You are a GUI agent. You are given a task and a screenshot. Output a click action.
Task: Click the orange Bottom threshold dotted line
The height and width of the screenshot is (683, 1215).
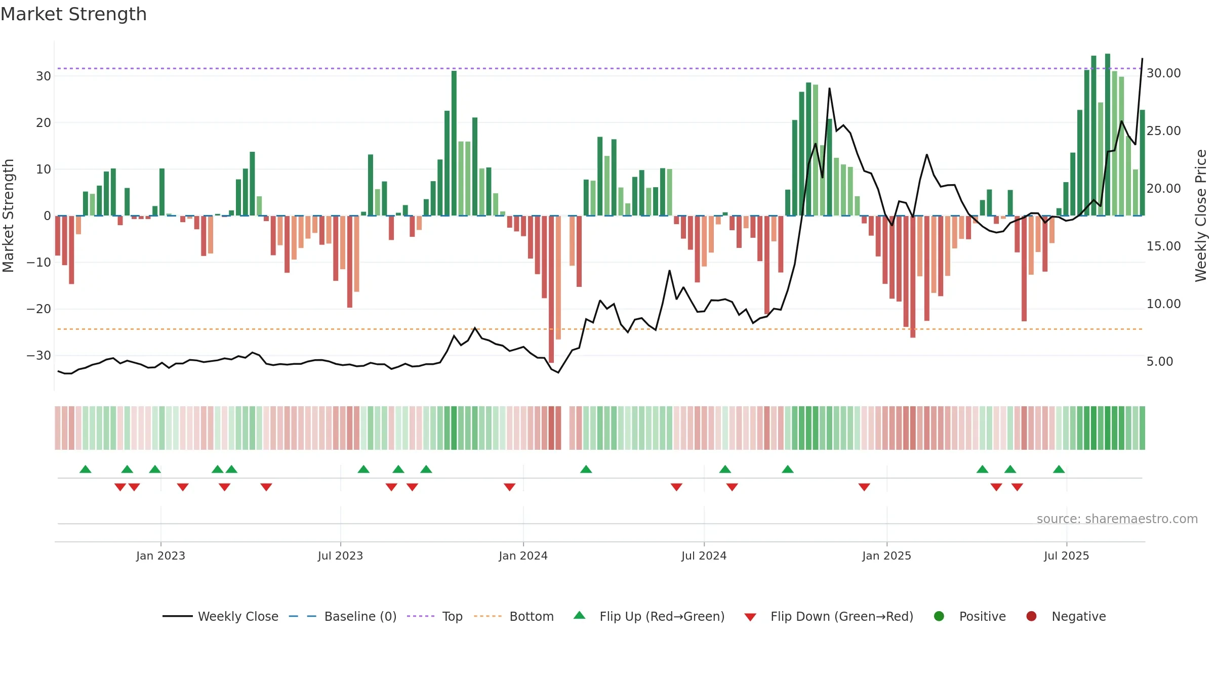(x=600, y=329)
